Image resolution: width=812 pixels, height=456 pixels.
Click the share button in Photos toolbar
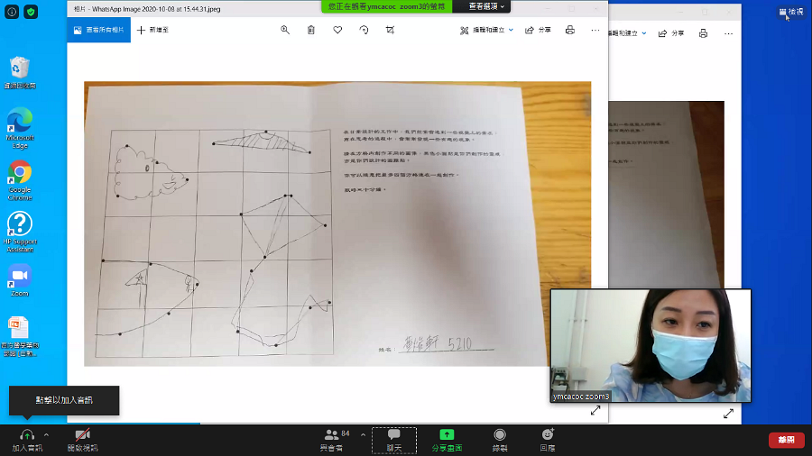(x=538, y=30)
